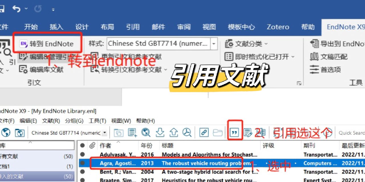This screenshot has width=365, height=182.
Task: Select the 导入的文献 group in the sidebar
Action: point(36,176)
